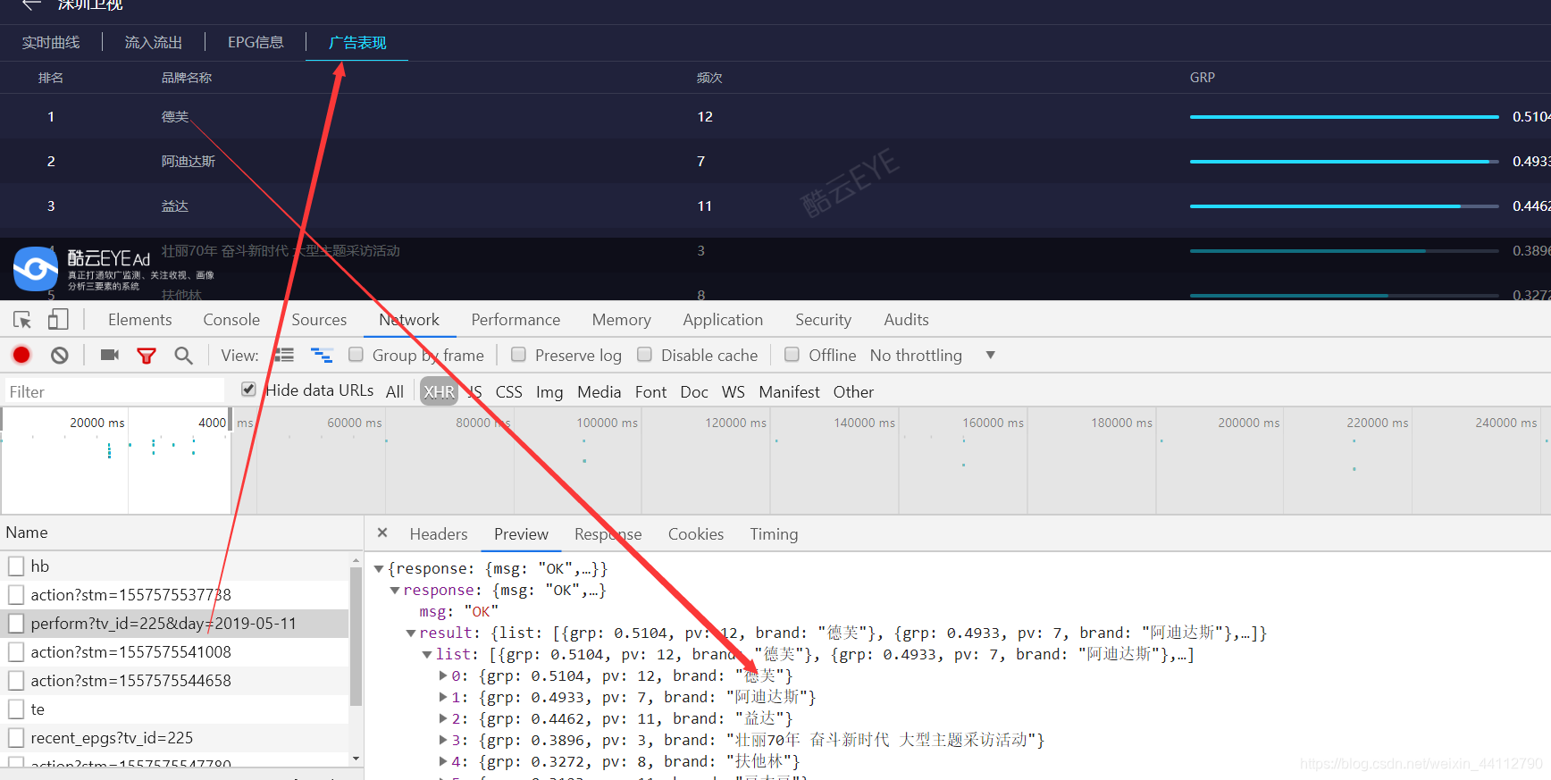Image resolution: width=1551 pixels, height=780 pixels.
Task: Toggle the device toolbar icon
Action: pos(58,320)
